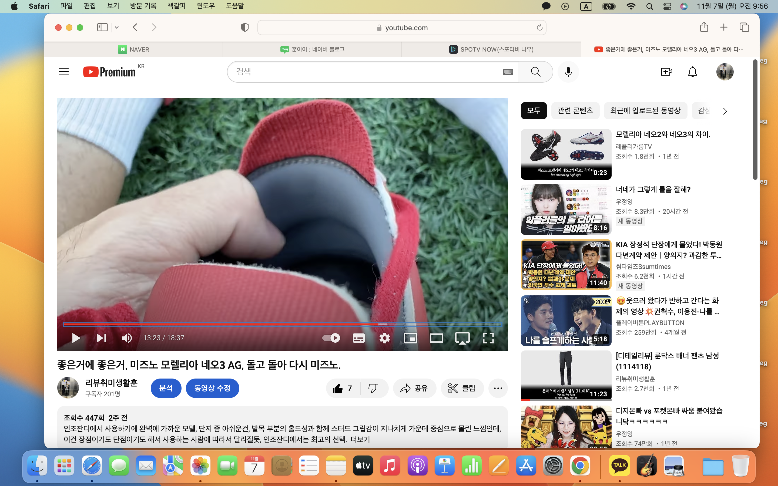This screenshot has height=486, width=778.
Task: Toggle theater mode view
Action: point(436,338)
